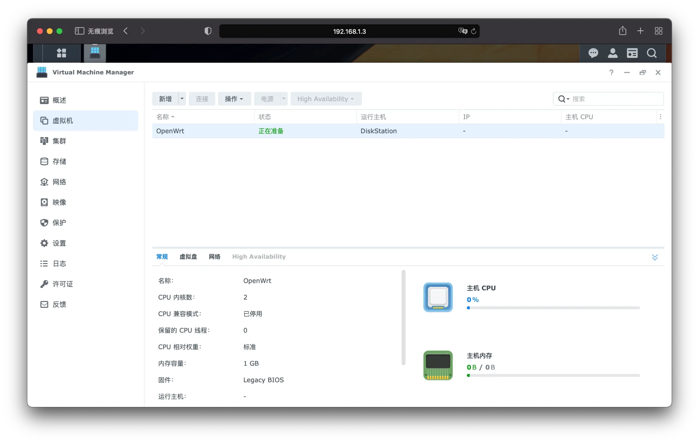Open the 许可证 license section
This screenshot has height=443, width=699.
coord(86,284)
